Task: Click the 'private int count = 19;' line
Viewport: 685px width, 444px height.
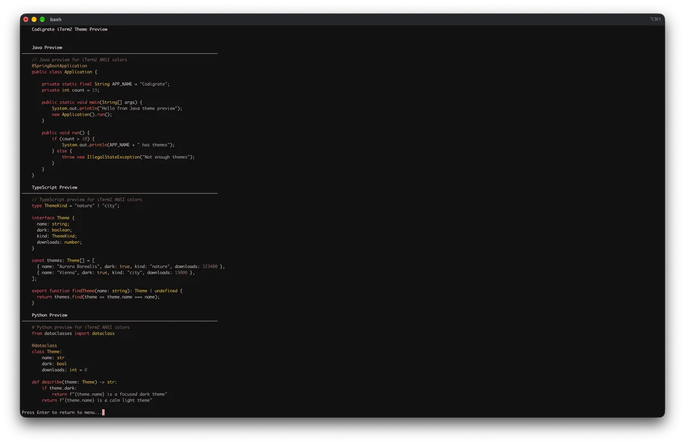Action: pos(71,90)
